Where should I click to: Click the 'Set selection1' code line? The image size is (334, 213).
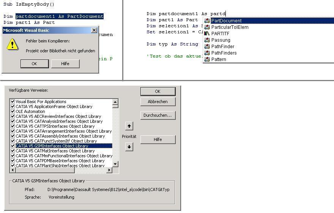coord(175,32)
